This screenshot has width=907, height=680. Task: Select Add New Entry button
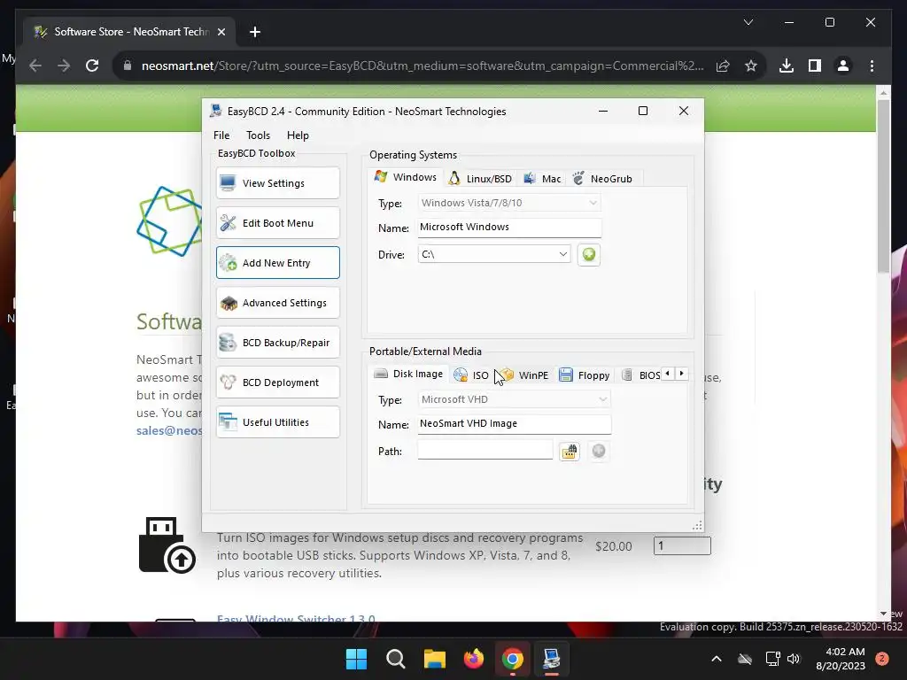click(x=277, y=263)
